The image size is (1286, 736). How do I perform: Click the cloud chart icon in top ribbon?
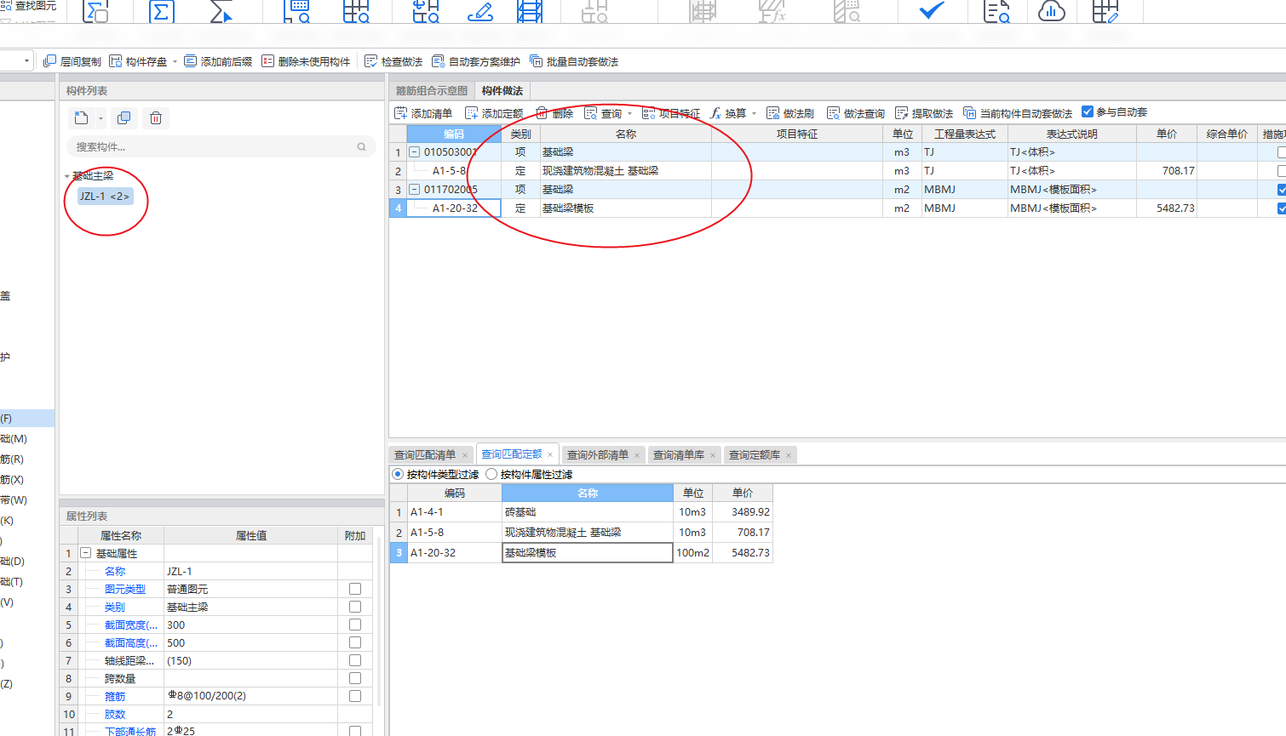1052,11
